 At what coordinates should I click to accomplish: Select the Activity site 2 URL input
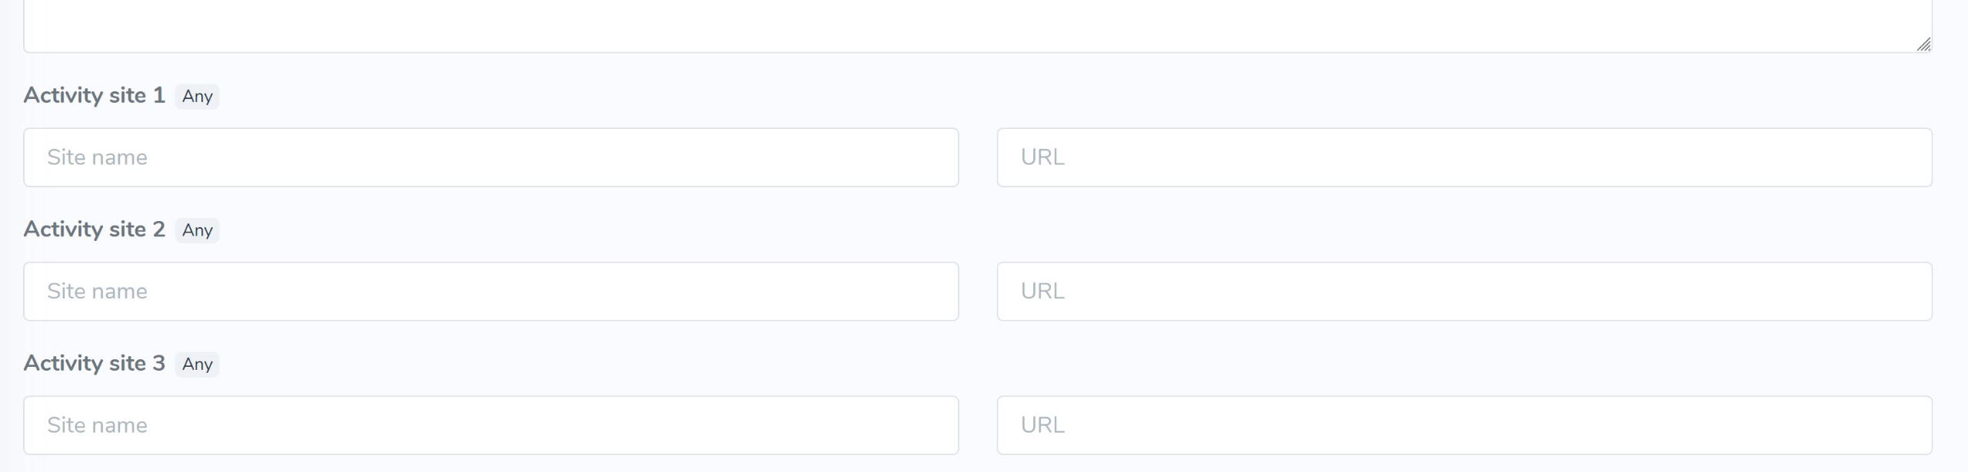[x=1464, y=292]
